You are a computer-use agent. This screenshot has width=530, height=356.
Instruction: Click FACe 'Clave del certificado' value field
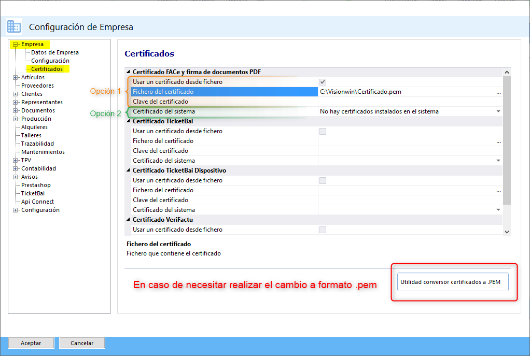[410, 102]
